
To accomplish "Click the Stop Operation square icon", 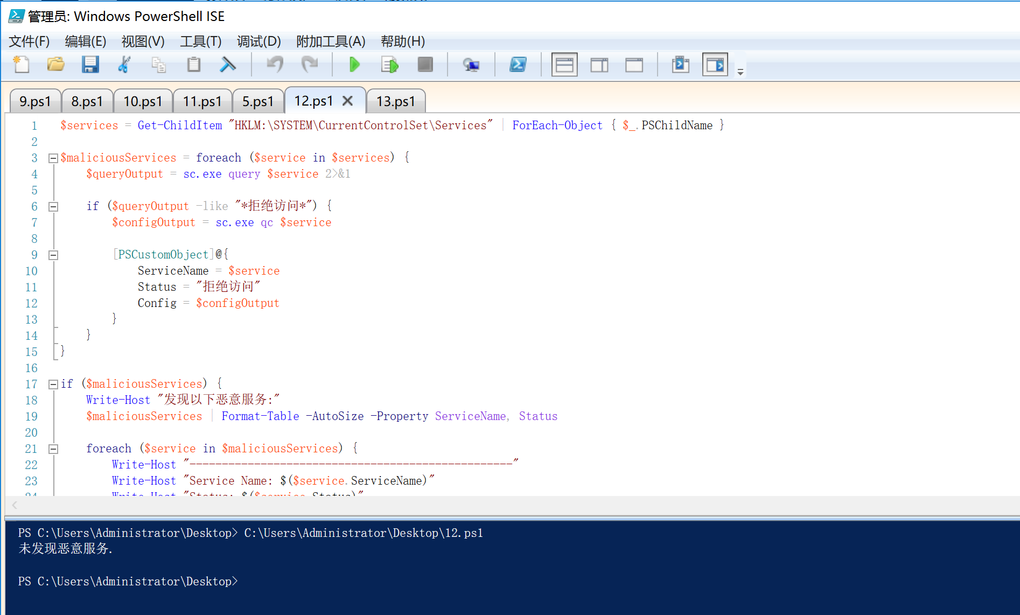I will pos(425,65).
